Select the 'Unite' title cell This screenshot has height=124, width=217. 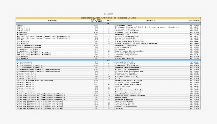[151, 88]
